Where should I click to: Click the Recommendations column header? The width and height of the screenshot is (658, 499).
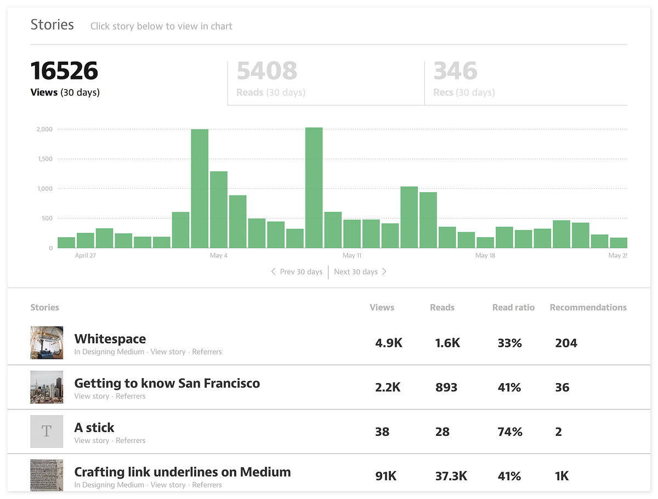point(588,307)
